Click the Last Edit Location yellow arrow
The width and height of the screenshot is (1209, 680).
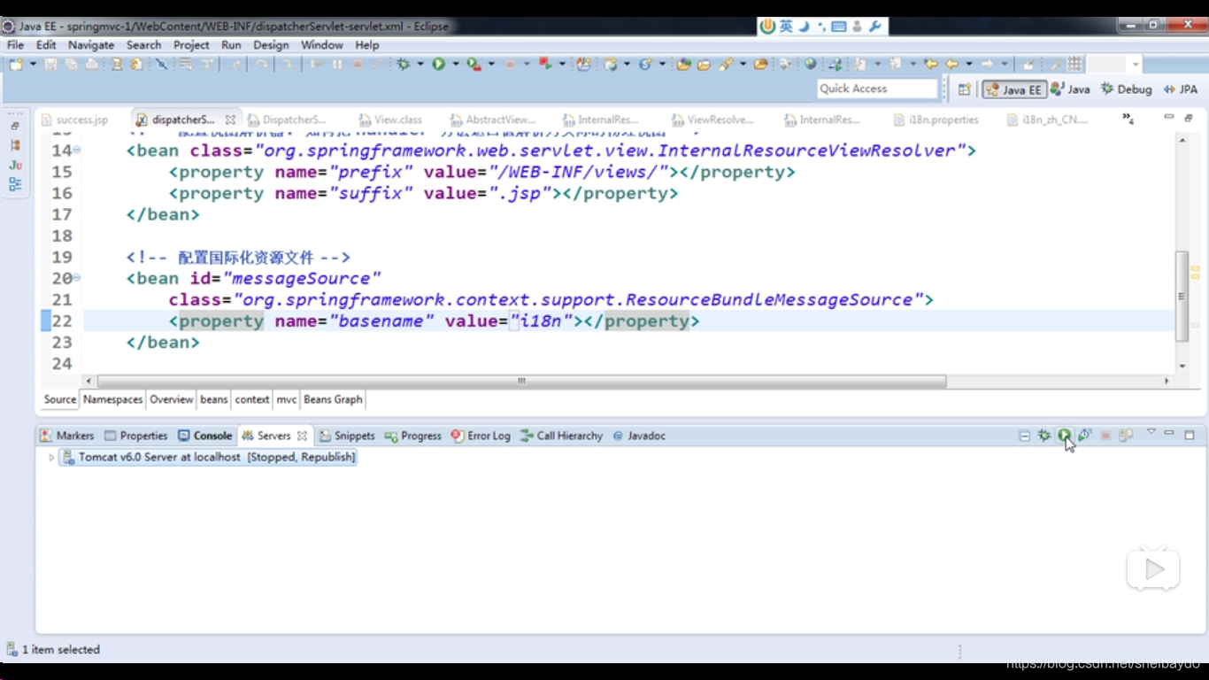tap(931, 65)
